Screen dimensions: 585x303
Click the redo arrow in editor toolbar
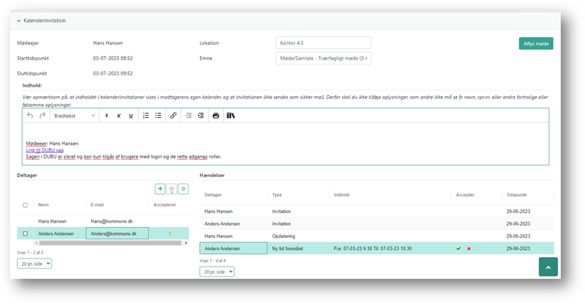point(43,116)
